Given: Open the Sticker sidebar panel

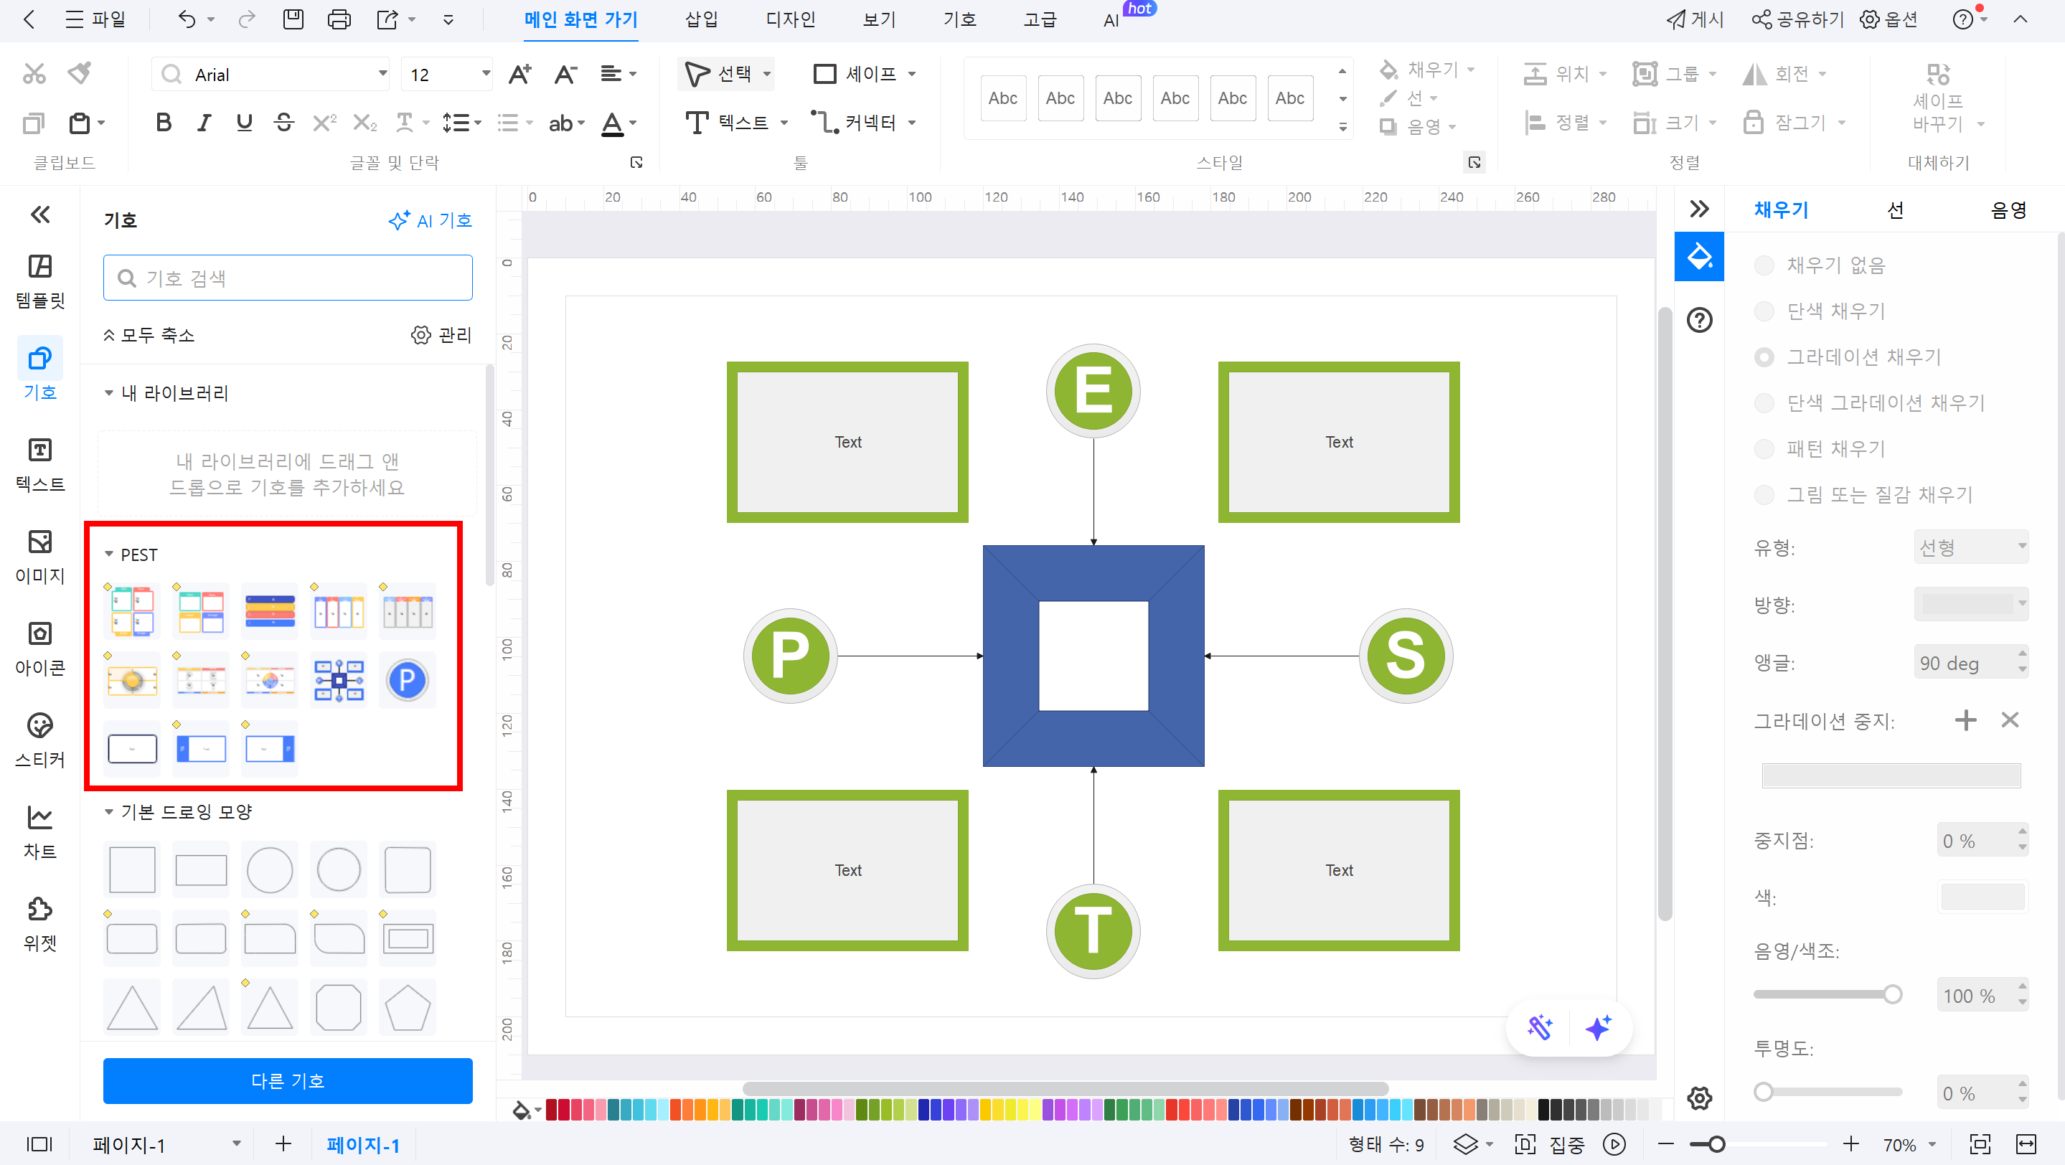Looking at the screenshot, I should coord(40,740).
